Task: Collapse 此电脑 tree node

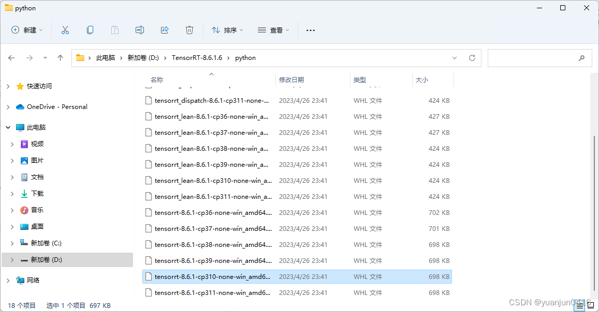Action: pos(8,128)
